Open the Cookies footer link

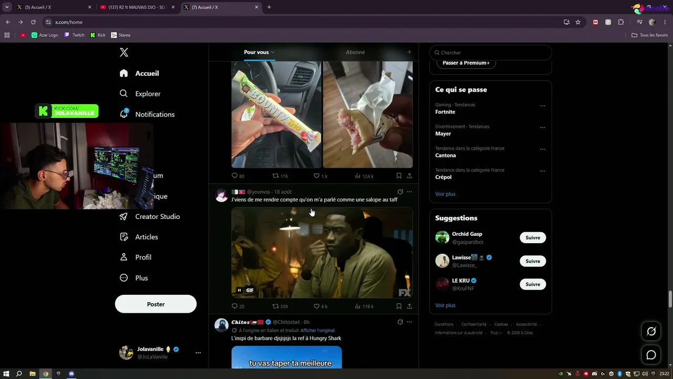point(501,325)
